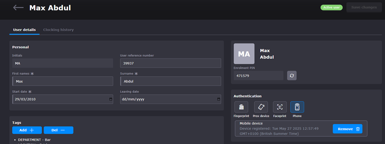Click the Start date field
The width and height of the screenshot is (385, 144).
63,99
